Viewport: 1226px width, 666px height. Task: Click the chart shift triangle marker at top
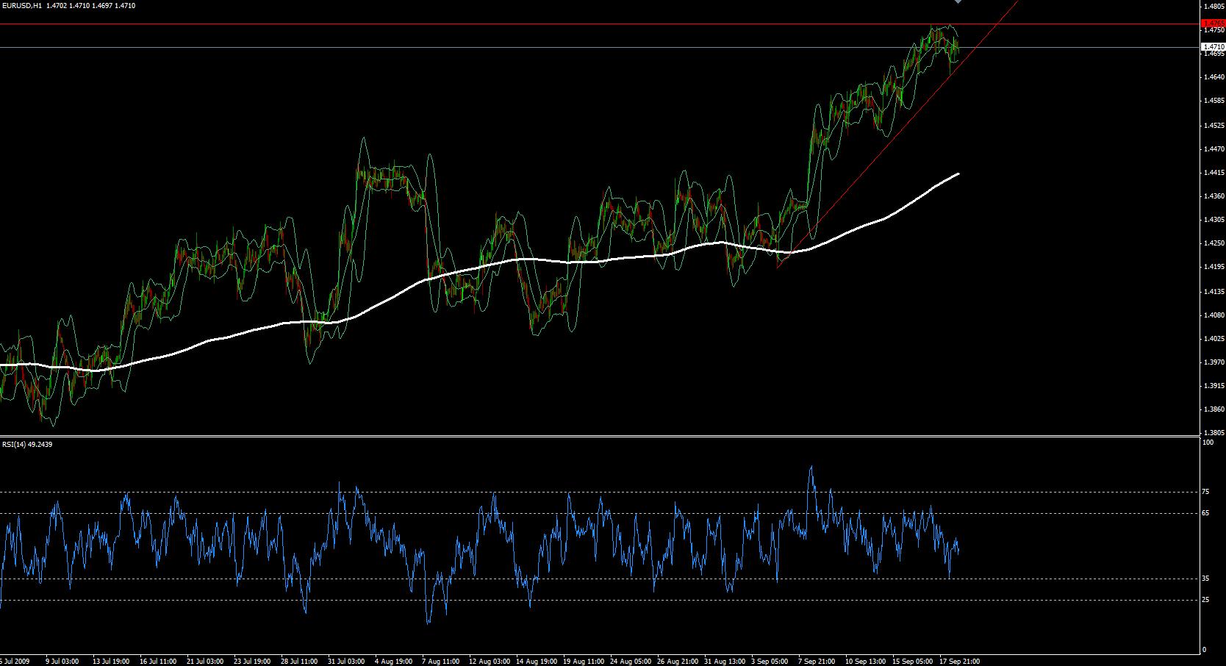958,2
